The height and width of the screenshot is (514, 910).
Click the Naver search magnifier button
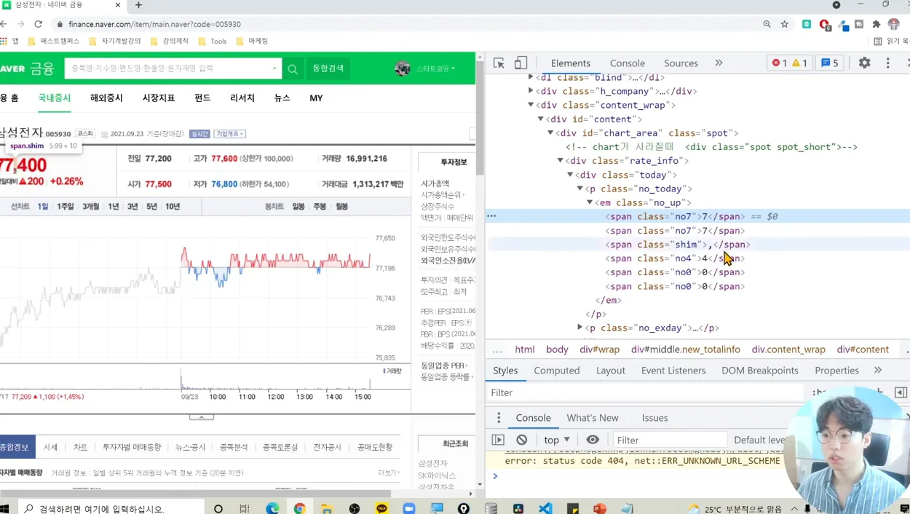click(x=293, y=68)
